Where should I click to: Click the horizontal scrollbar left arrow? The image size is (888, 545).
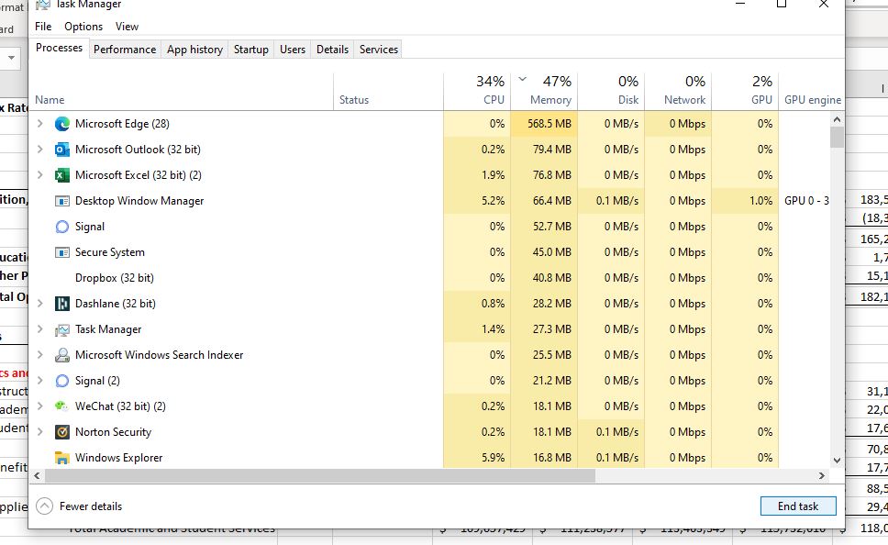tap(37, 476)
